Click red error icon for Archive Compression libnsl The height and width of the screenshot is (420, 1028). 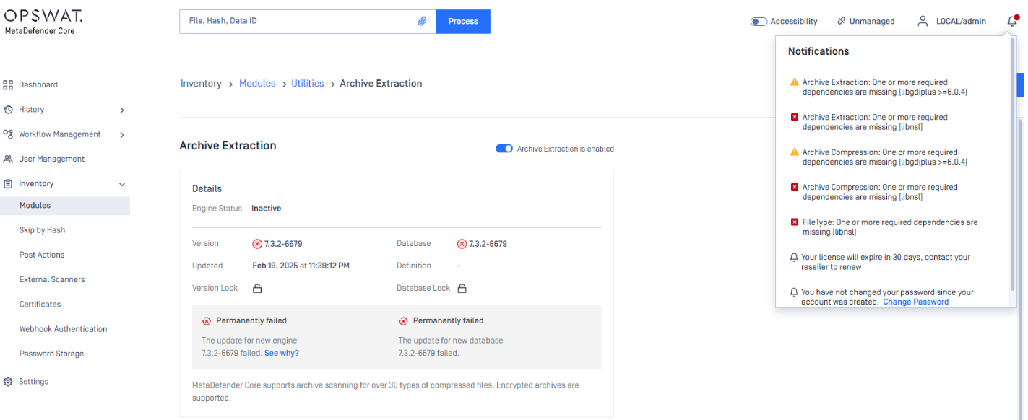[x=795, y=187]
